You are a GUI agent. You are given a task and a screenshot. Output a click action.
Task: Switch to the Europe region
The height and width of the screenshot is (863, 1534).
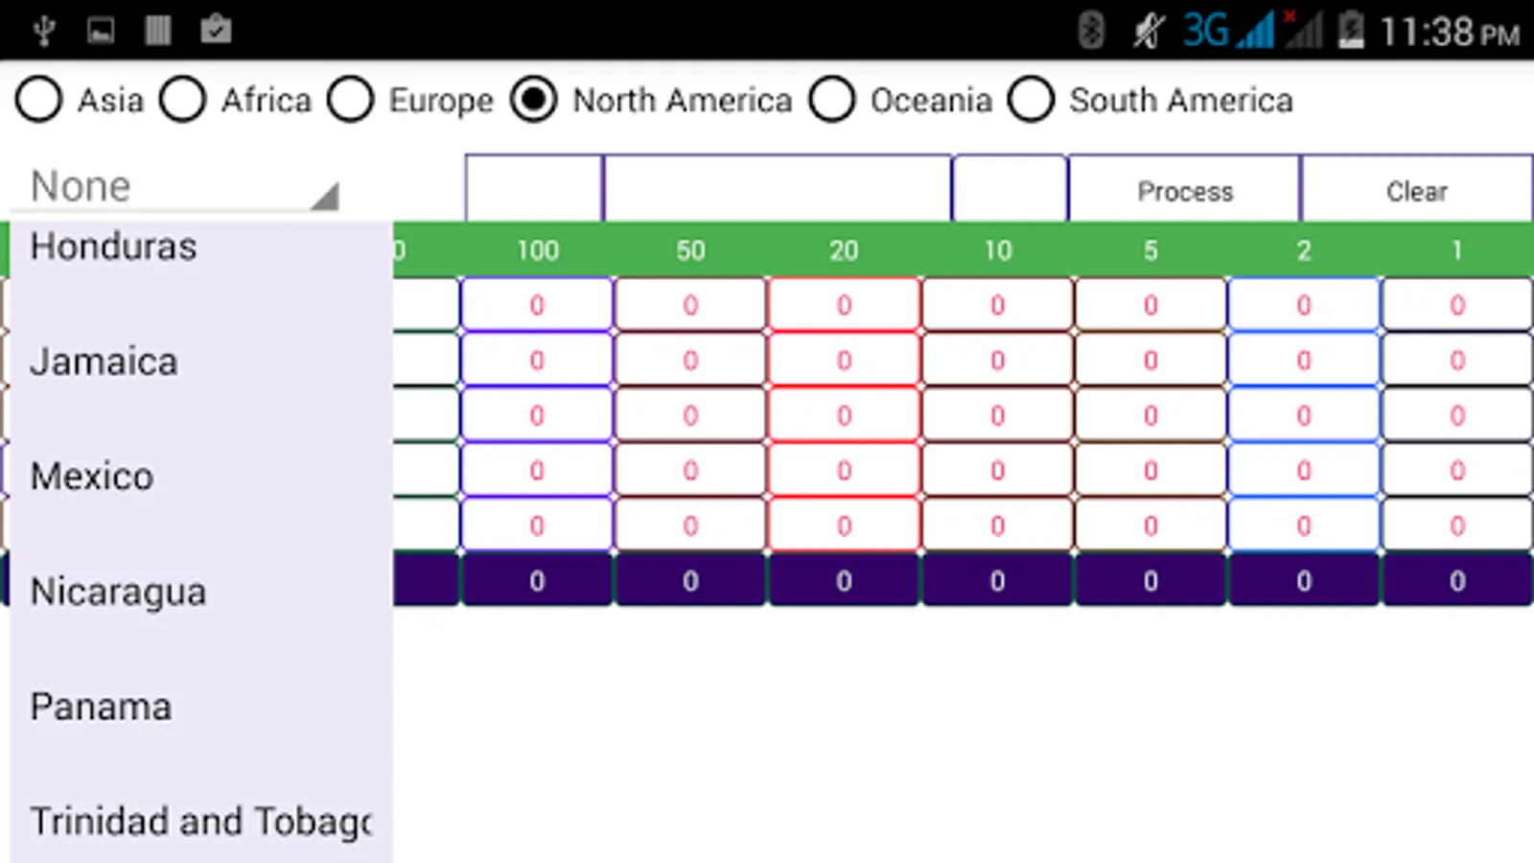click(x=351, y=99)
